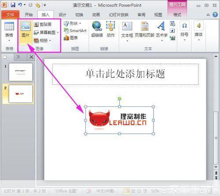Start Slide Show view from status bar
This screenshot has height=196, width=220.
(x=145, y=191)
